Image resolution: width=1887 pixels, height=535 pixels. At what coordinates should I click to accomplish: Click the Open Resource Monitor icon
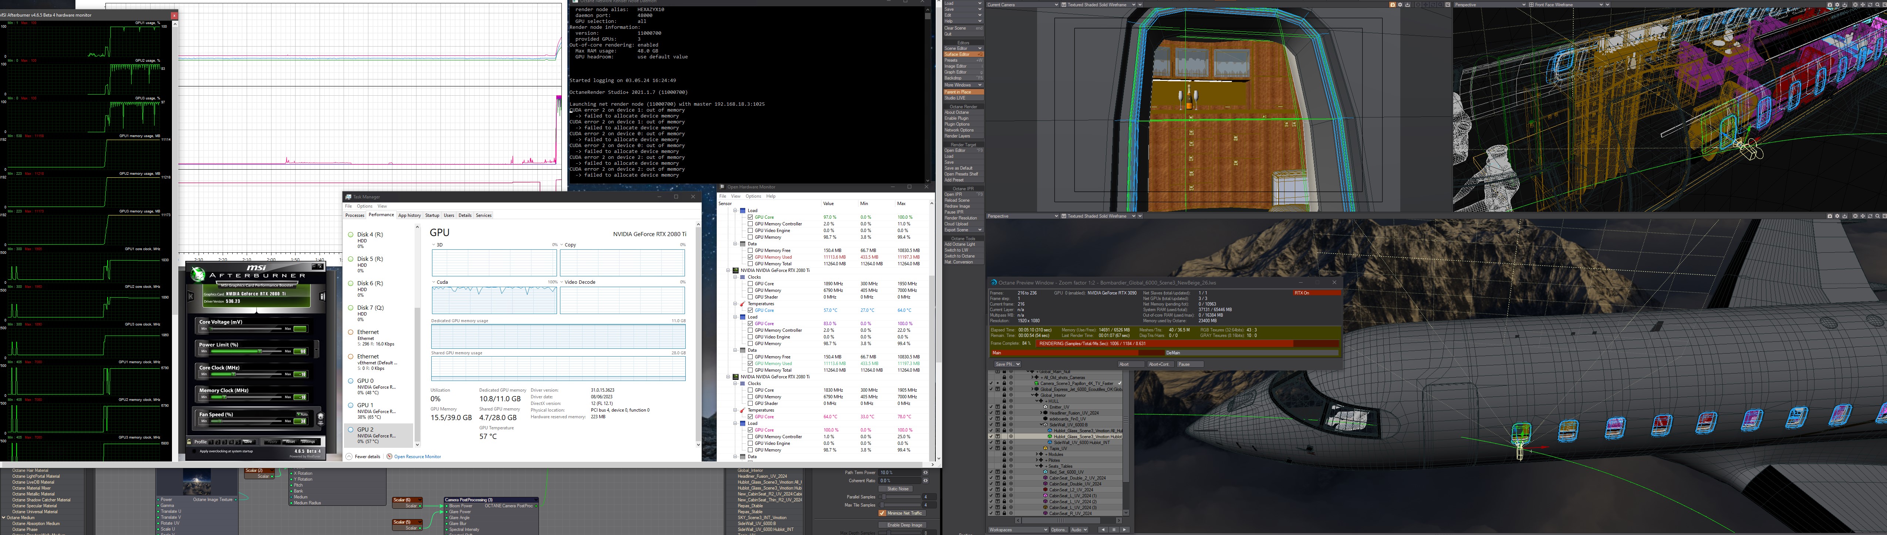(x=391, y=456)
